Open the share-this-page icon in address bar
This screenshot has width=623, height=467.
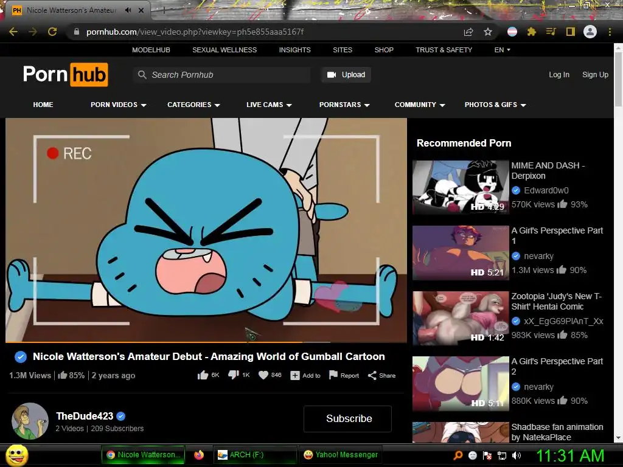(468, 32)
